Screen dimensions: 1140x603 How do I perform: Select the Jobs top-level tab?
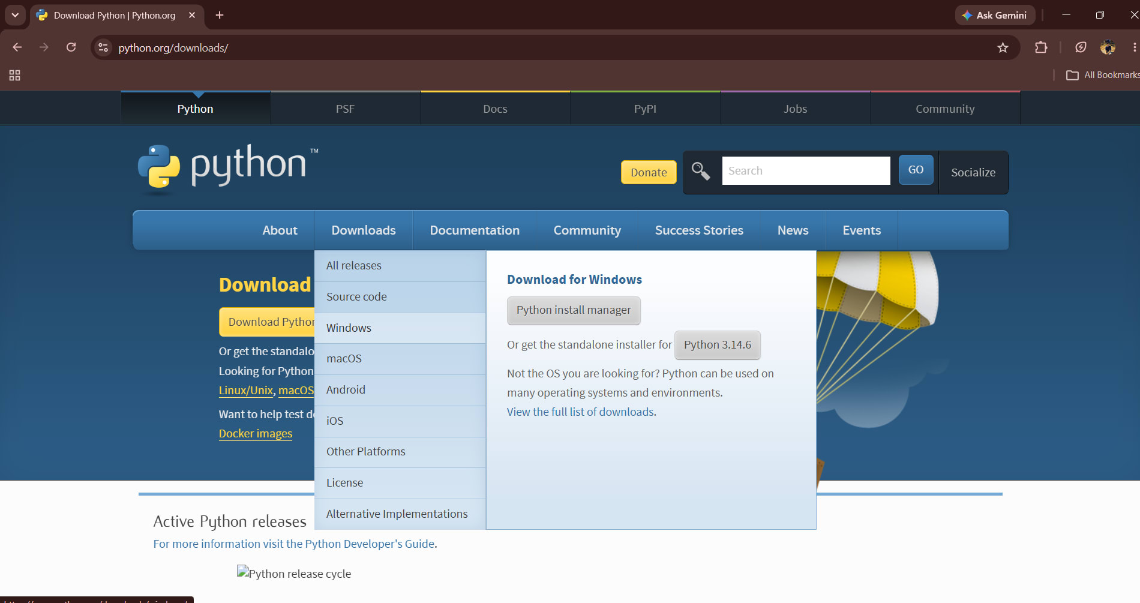[x=796, y=109]
